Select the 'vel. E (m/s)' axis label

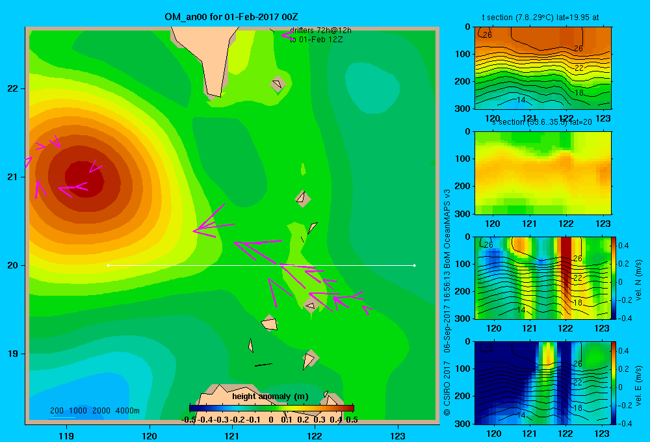tap(638, 385)
